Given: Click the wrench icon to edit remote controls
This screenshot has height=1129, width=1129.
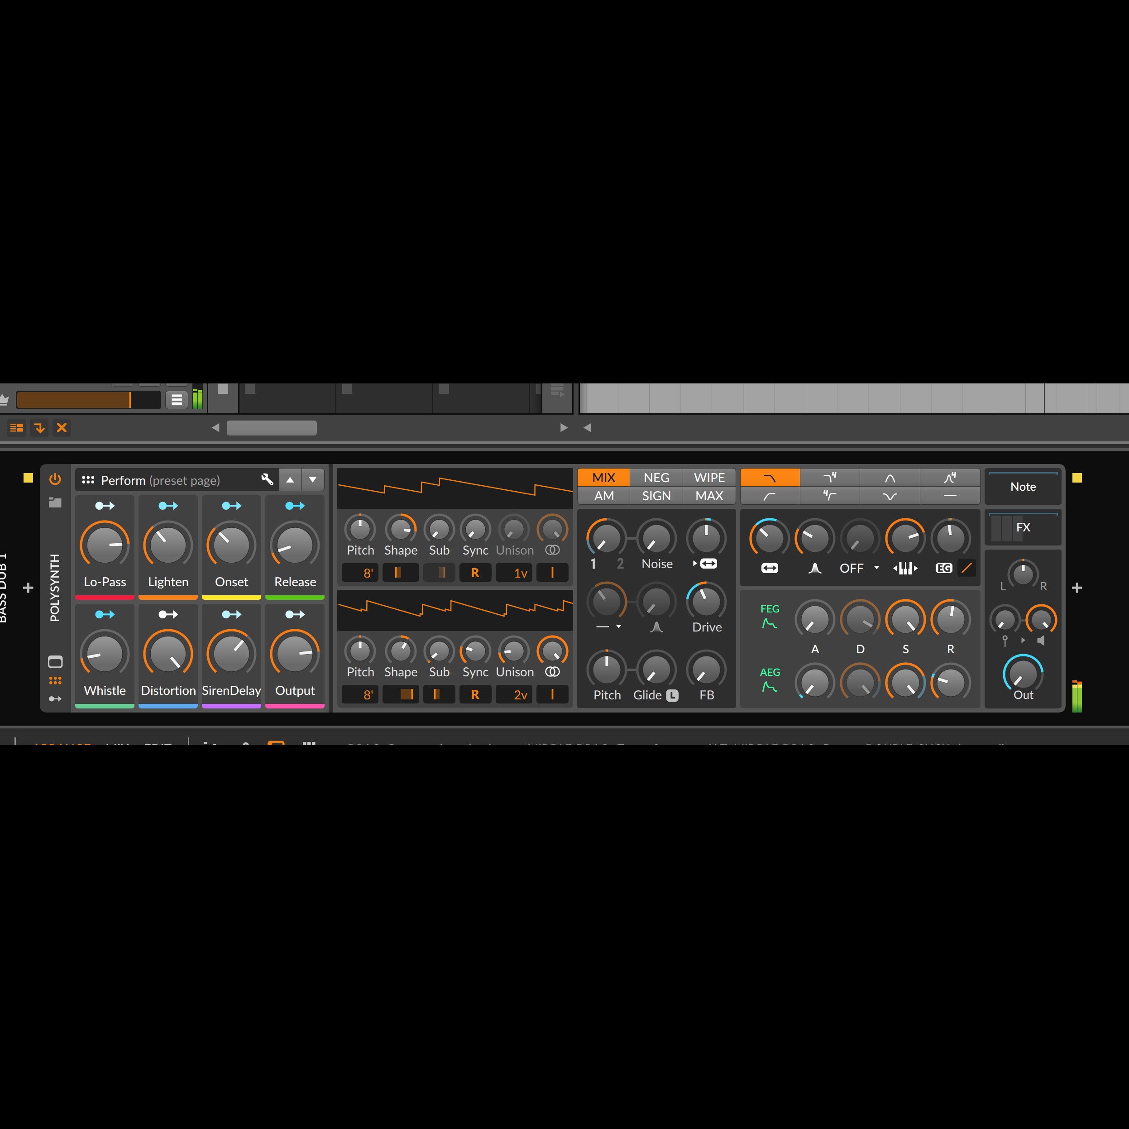Looking at the screenshot, I should click(x=267, y=480).
